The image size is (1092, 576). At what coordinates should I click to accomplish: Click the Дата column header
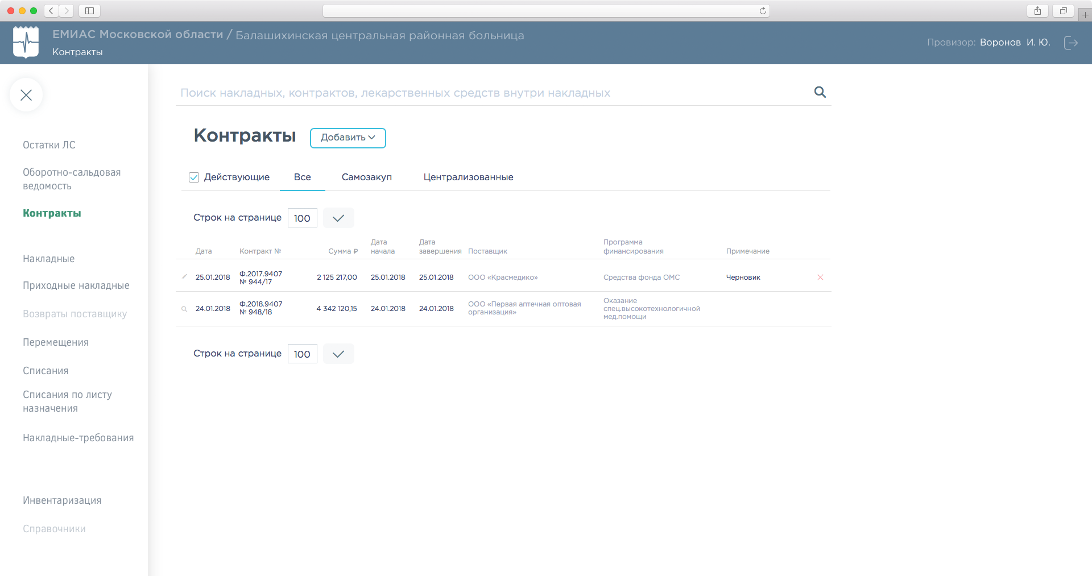tap(204, 251)
